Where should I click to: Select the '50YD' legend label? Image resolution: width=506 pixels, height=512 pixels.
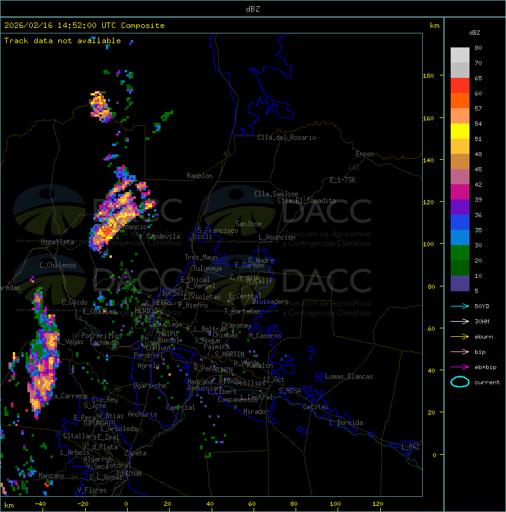tap(482, 306)
